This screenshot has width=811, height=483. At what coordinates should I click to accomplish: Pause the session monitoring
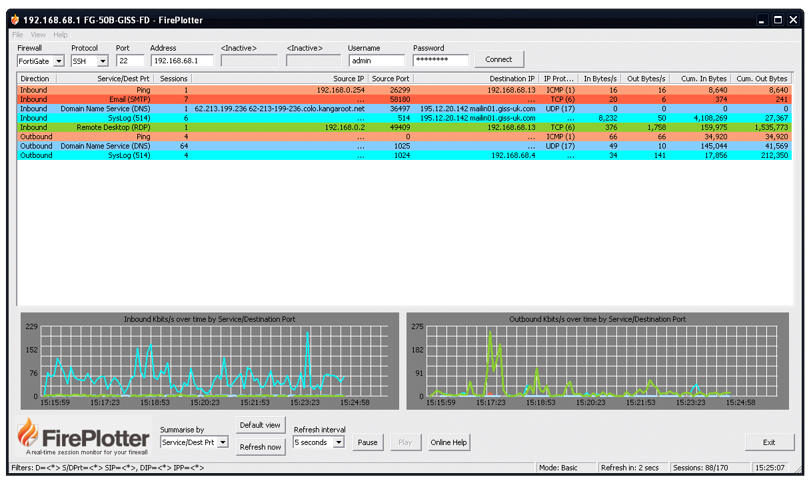tap(368, 442)
